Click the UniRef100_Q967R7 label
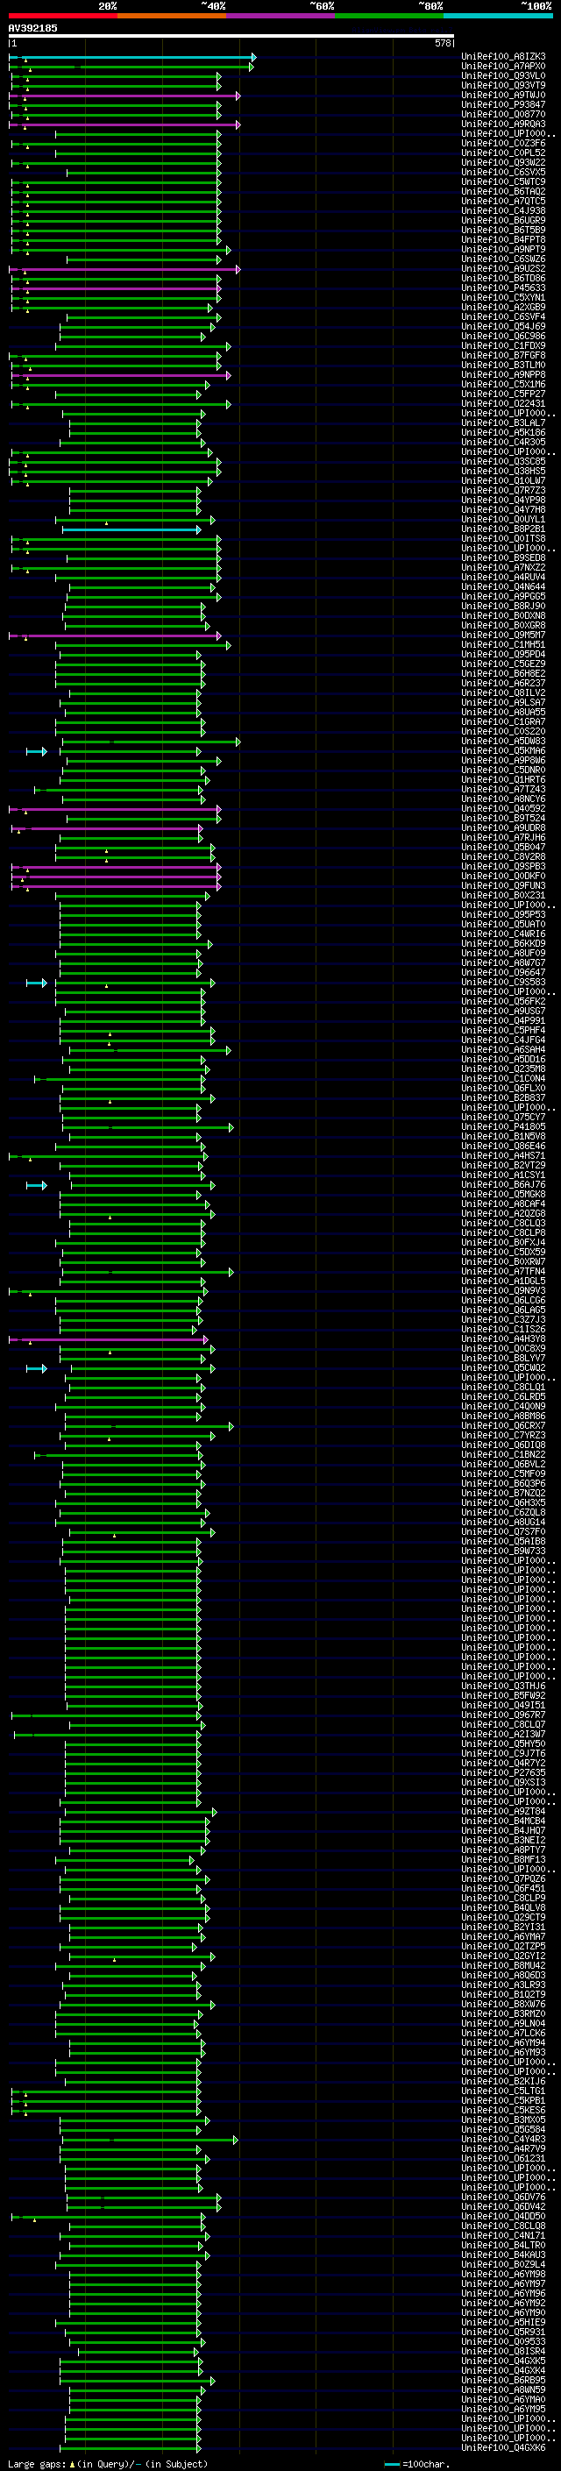 click(502, 1715)
